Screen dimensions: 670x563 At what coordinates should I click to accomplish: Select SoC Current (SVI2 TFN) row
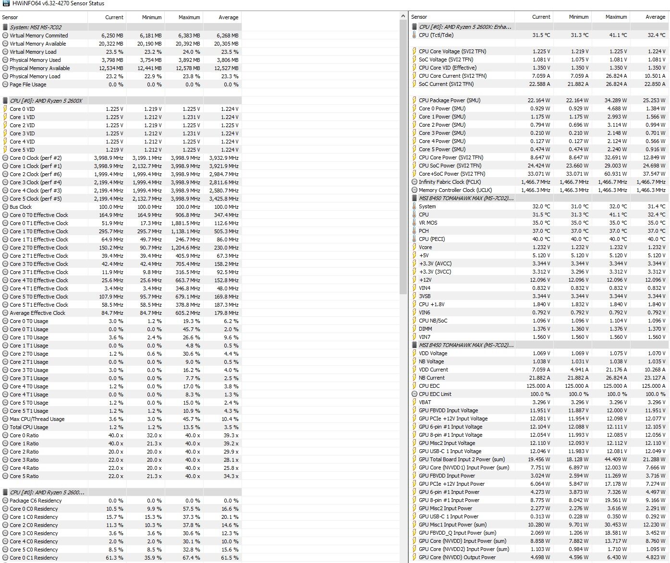point(539,84)
